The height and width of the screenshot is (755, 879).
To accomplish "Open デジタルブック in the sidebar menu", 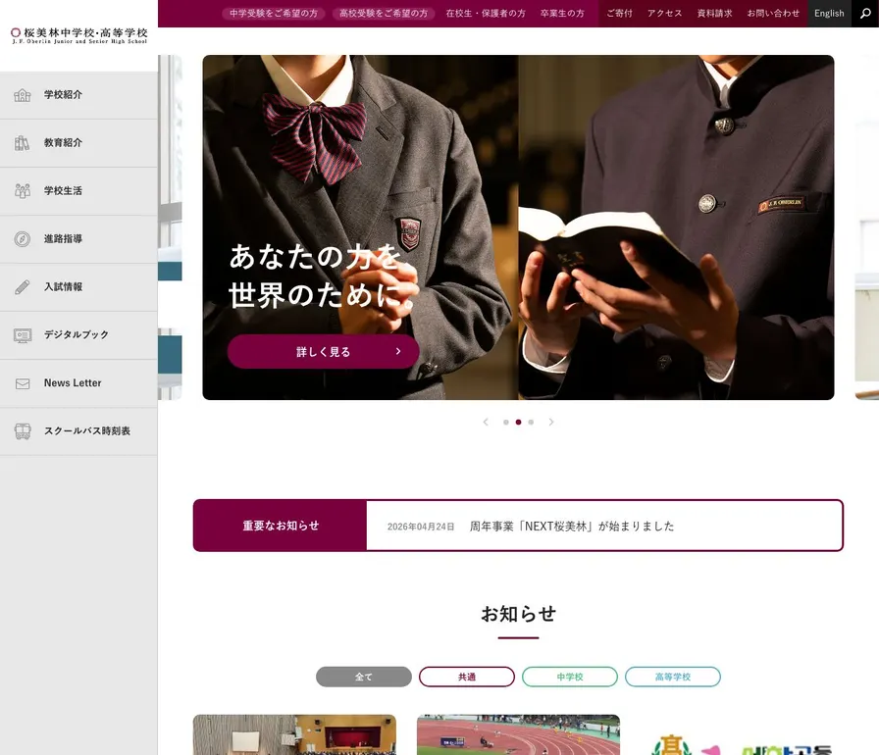I will coord(78,335).
